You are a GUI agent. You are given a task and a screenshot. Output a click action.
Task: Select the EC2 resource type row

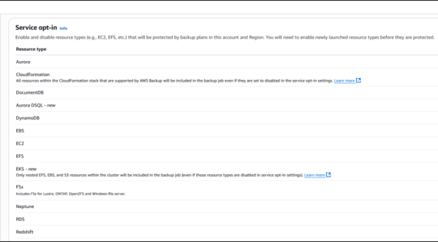coord(227,144)
